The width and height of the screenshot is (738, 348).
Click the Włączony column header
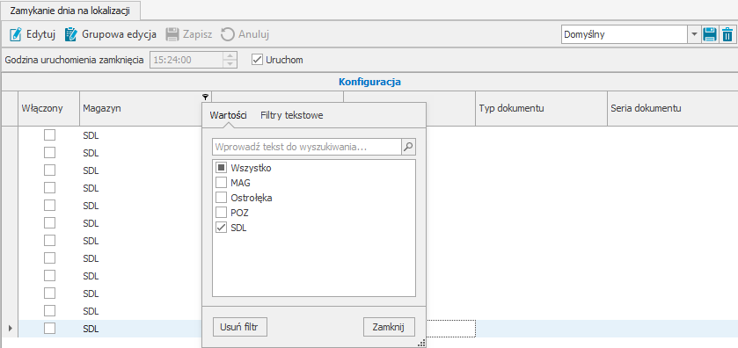click(49, 109)
